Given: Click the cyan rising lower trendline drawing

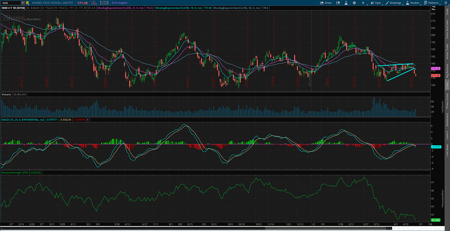Looking at the screenshot, I should [x=400, y=75].
